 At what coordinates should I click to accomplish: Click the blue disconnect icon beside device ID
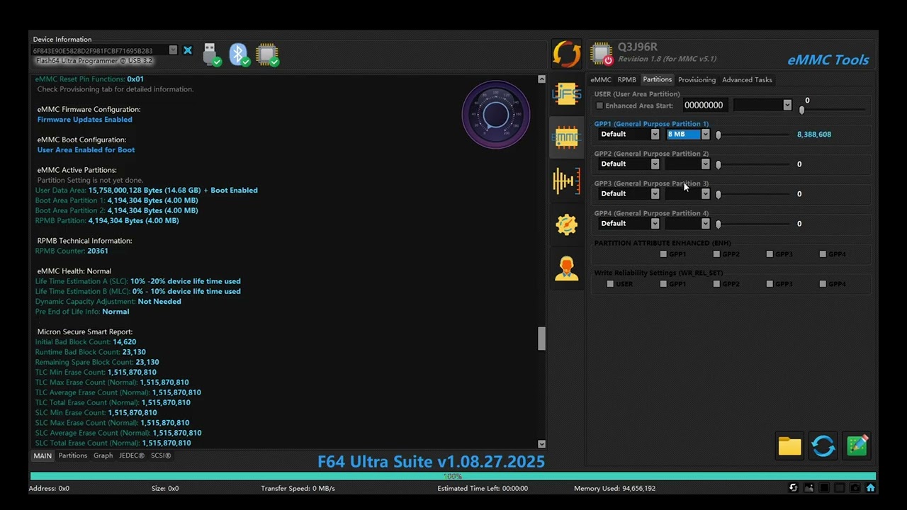click(x=188, y=50)
